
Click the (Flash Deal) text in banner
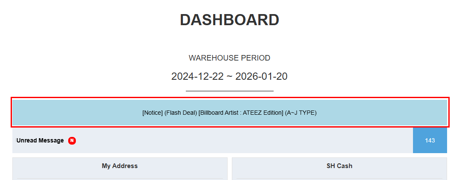[181, 113]
